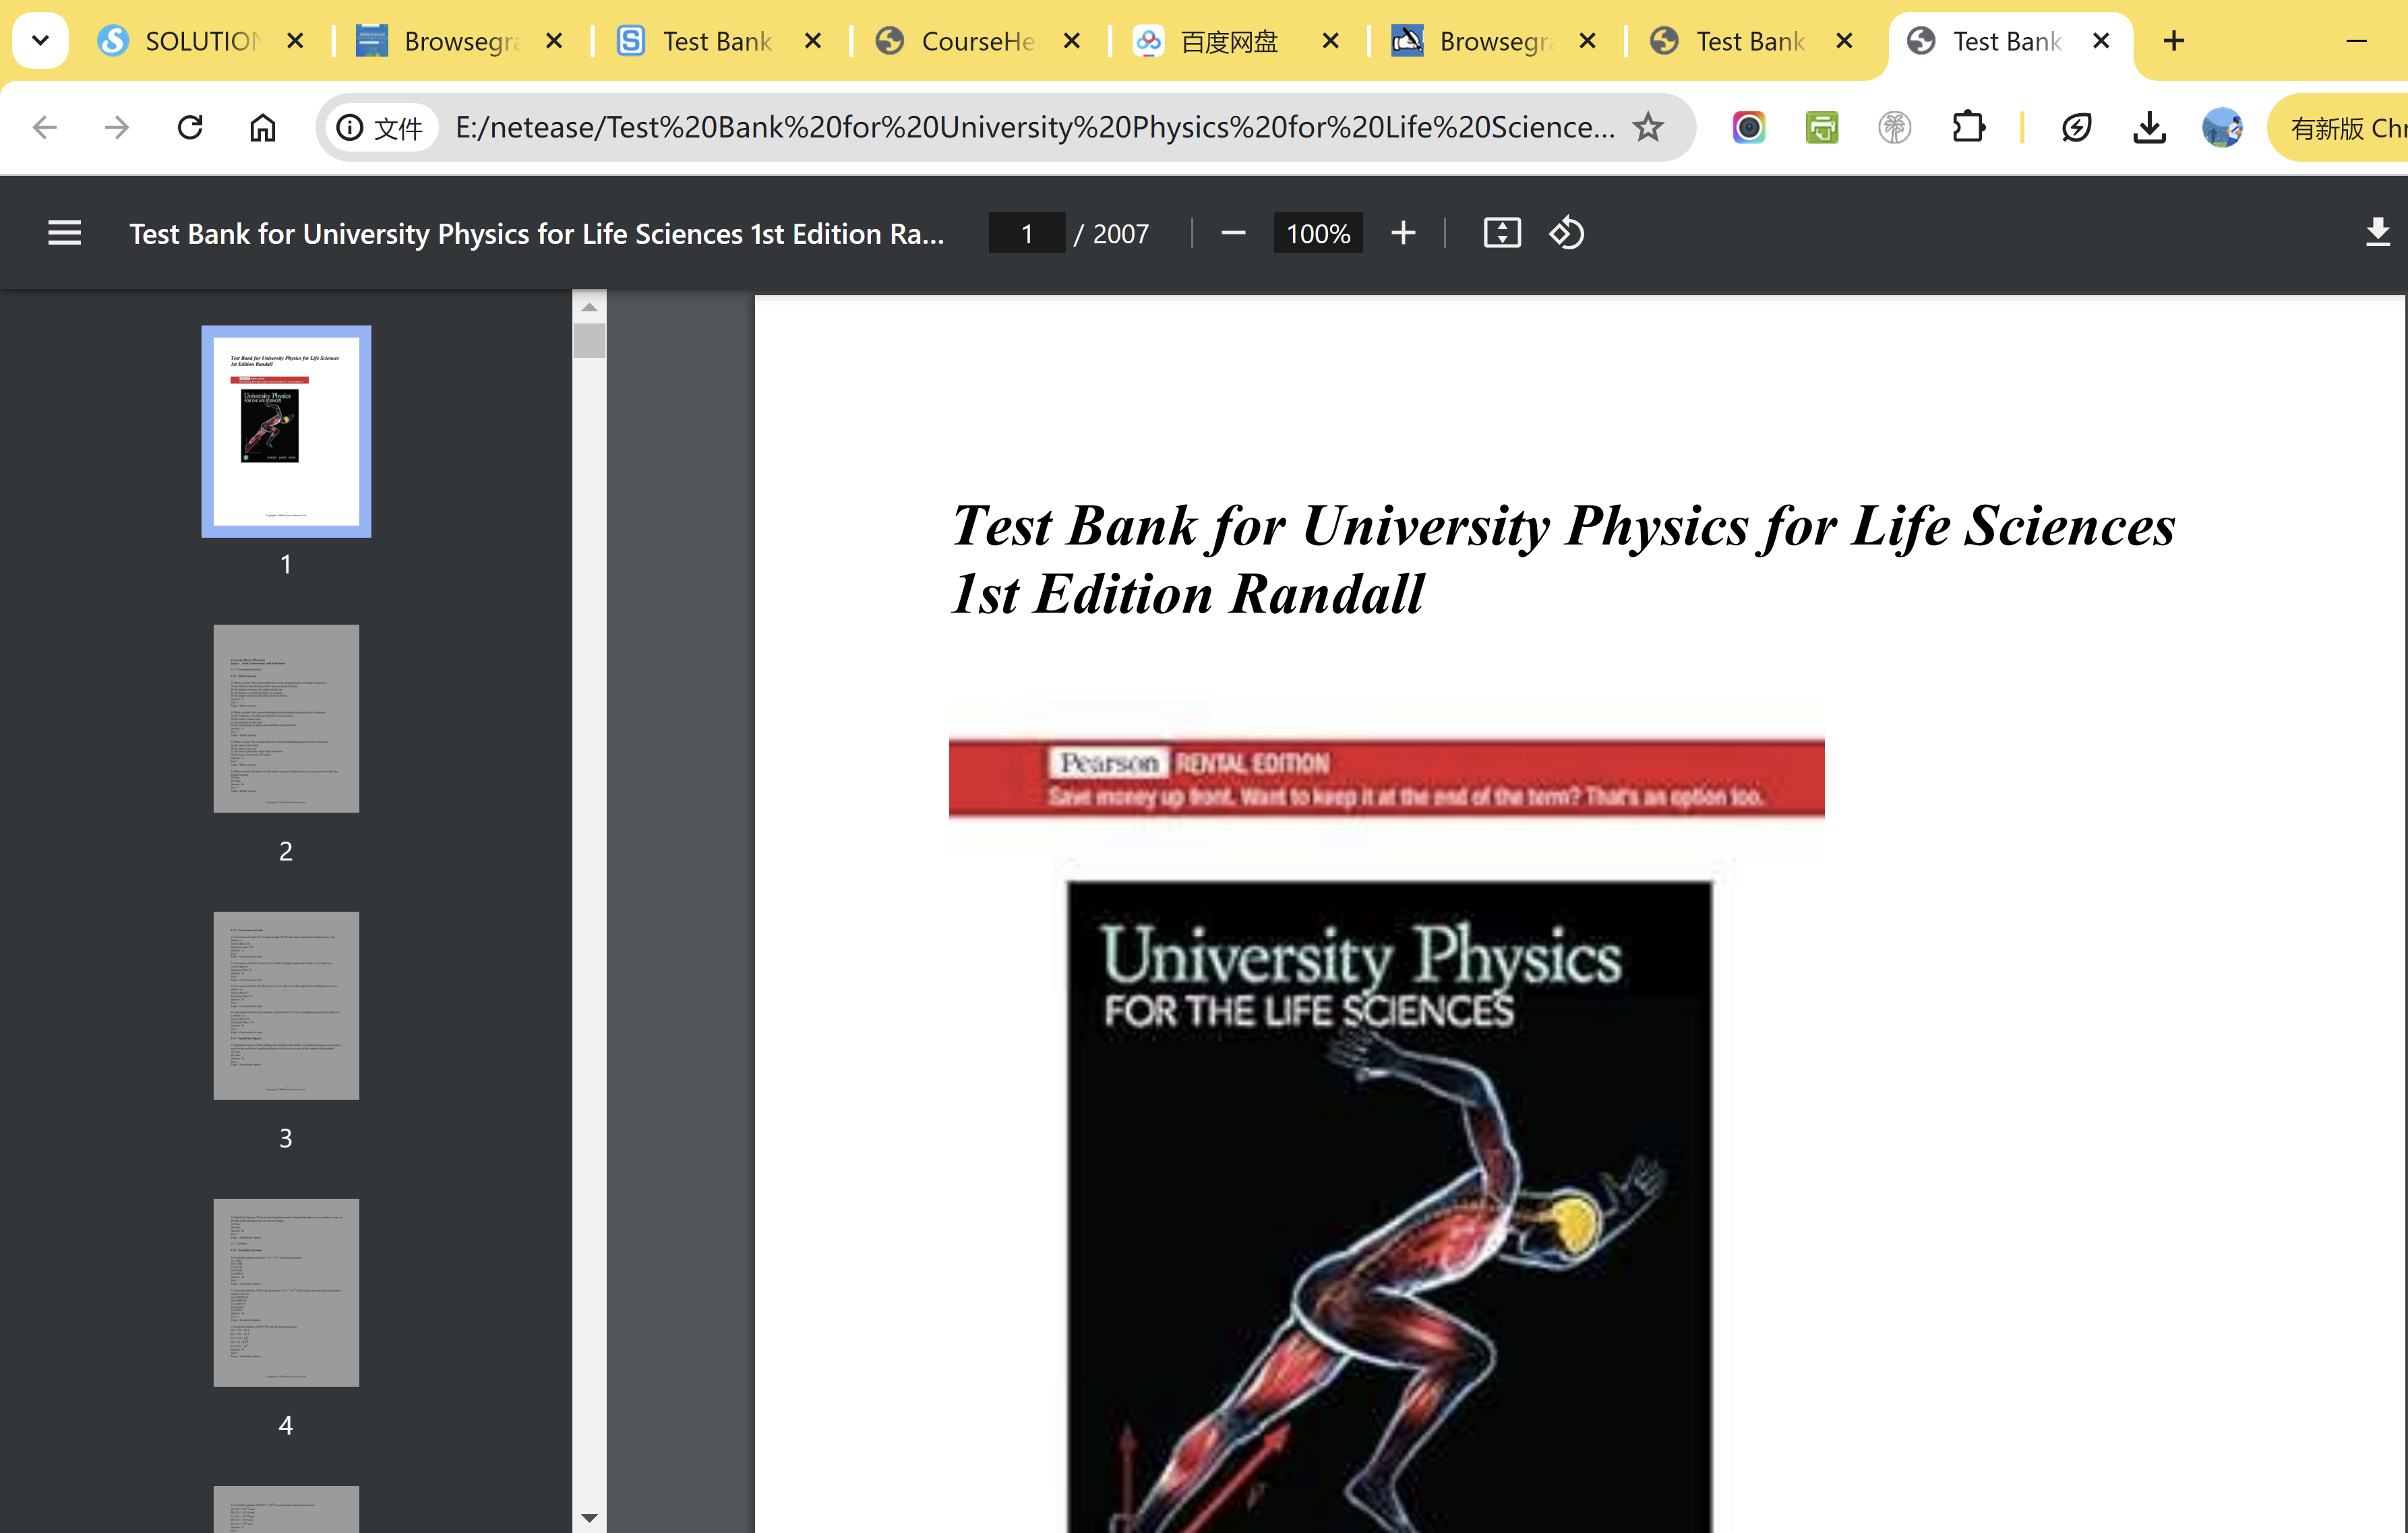This screenshot has height=1533, width=2408.
Task: Open the browser downloads panel
Action: [2150, 128]
